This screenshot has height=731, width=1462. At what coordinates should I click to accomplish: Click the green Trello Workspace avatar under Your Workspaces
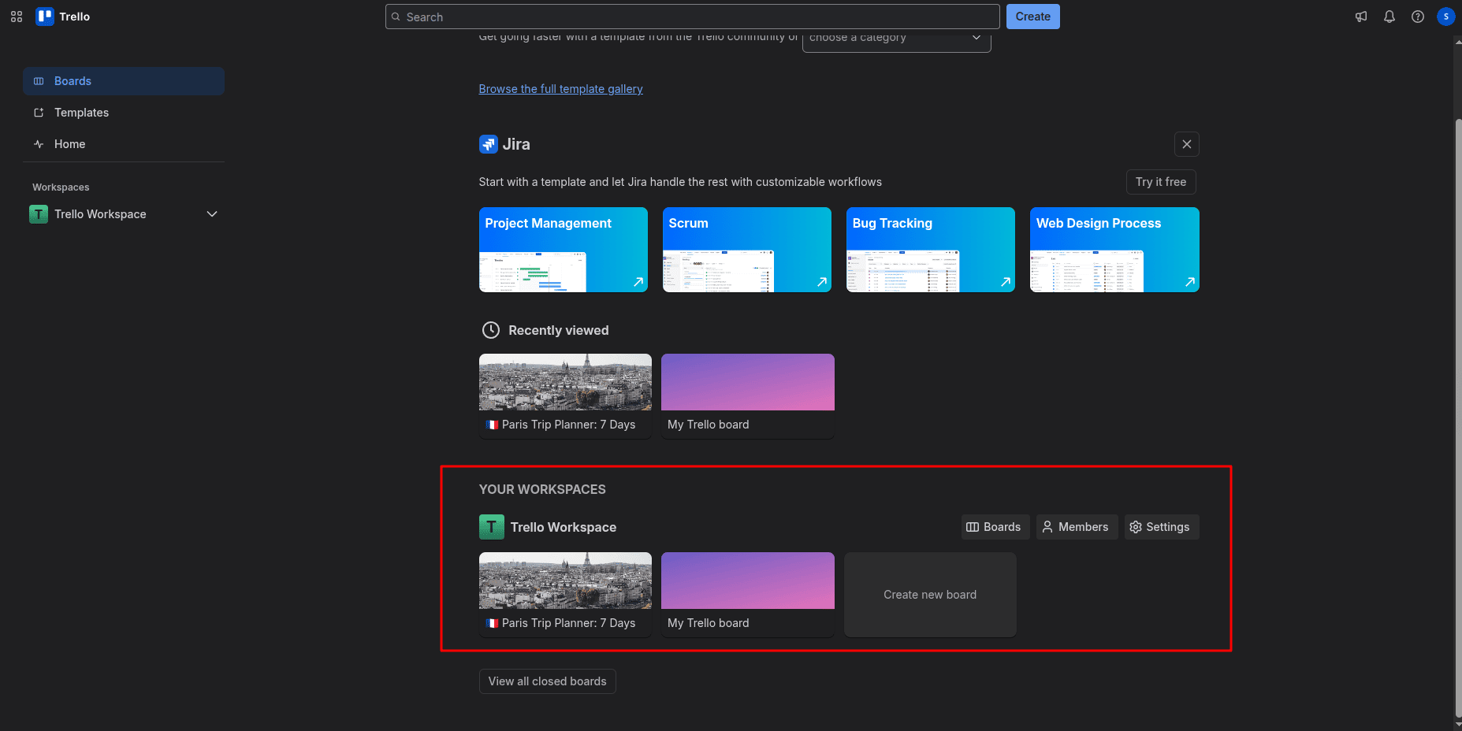492,527
